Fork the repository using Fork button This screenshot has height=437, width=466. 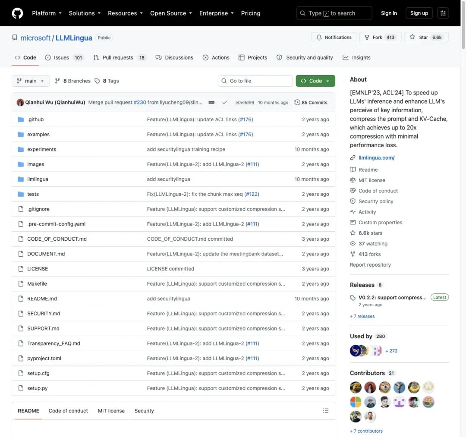click(x=380, y=37)
